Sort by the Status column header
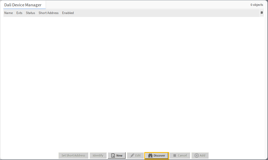Image resolution: width=268 pixels, height=160 pixels. (x=30, y=13)
